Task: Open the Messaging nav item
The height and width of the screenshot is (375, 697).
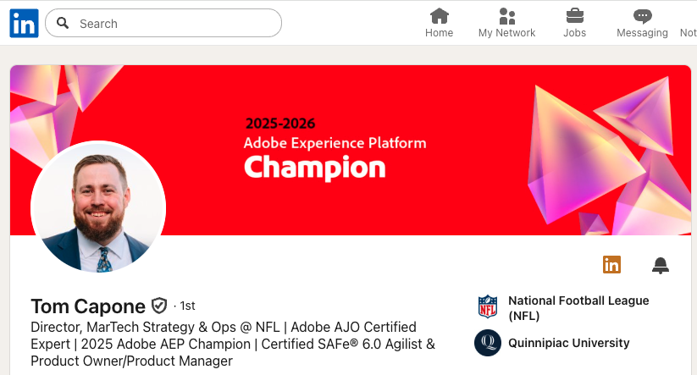Action: coord(642,24)
